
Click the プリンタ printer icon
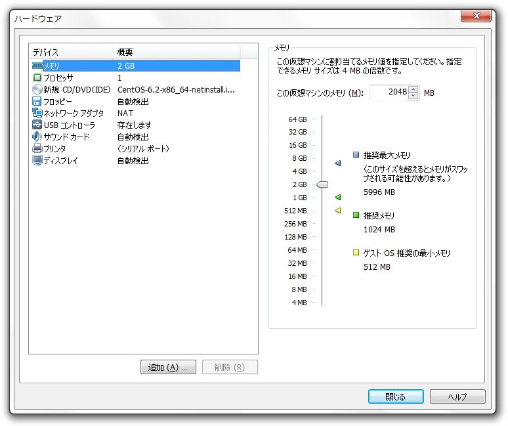click(x=37, y=148)
